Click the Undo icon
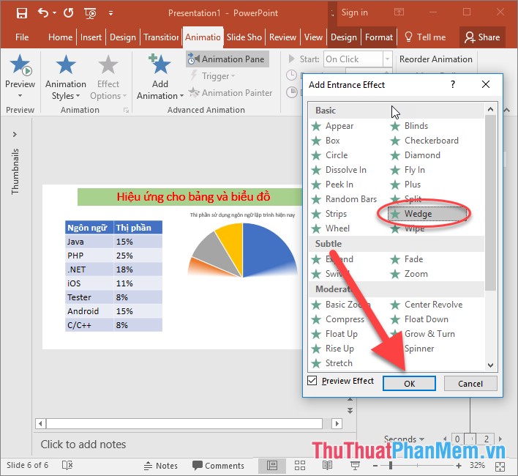Viewport: 518px width, 476px height. pos(43,12)
